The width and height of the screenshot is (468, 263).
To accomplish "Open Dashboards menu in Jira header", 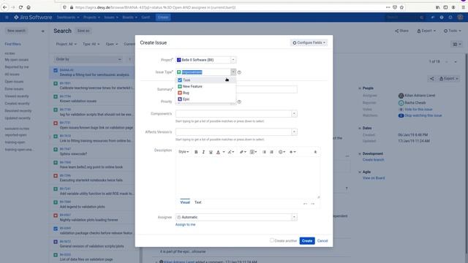I will [x=68, y=18].
